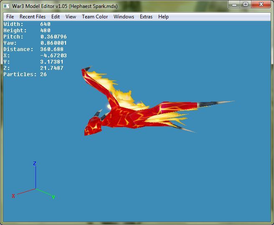Open the Recent Files menu
The image size is (274, 225).
(x=33, y=17)
